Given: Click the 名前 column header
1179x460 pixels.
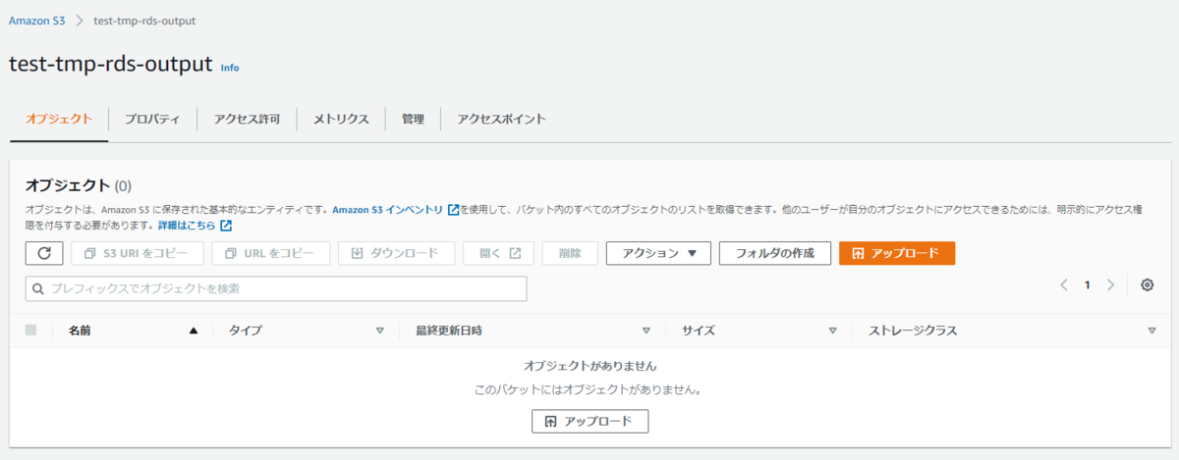Looking at the screenshot, I should 80,331.
